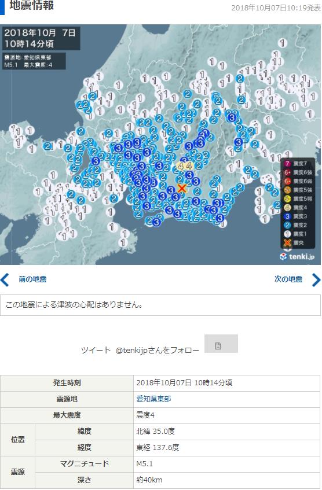This screenshot has width=322, height=490.
Task: Click the yellow 震度4 marker pair on the map
Action: (x=185, y=166)
